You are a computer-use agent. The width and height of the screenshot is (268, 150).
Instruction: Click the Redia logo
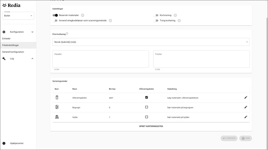[x=11, y=5]
